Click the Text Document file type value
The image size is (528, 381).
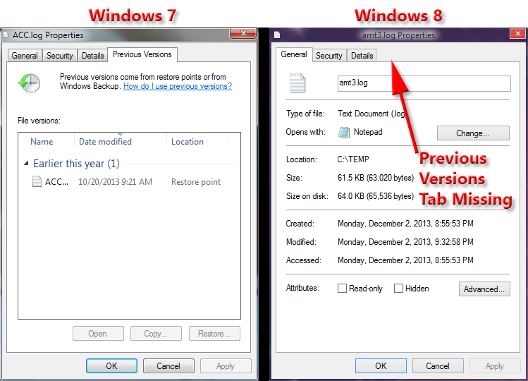click(x=371, y=114)
